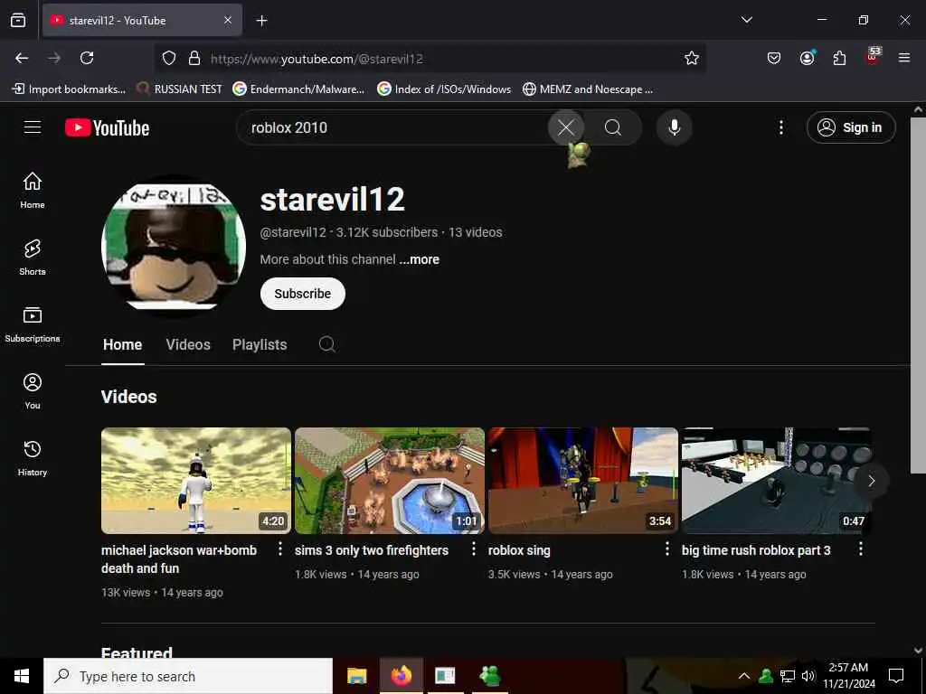Click the search magnifier button in YouTube's search bar
The width and height of the screenshot is (926, 694).
613,127
